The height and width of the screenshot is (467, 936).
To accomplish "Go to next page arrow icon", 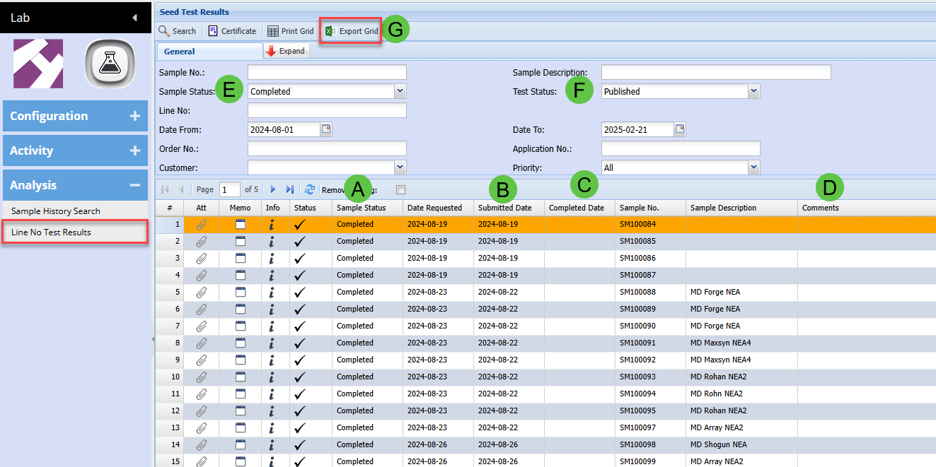I will point(273,189).
